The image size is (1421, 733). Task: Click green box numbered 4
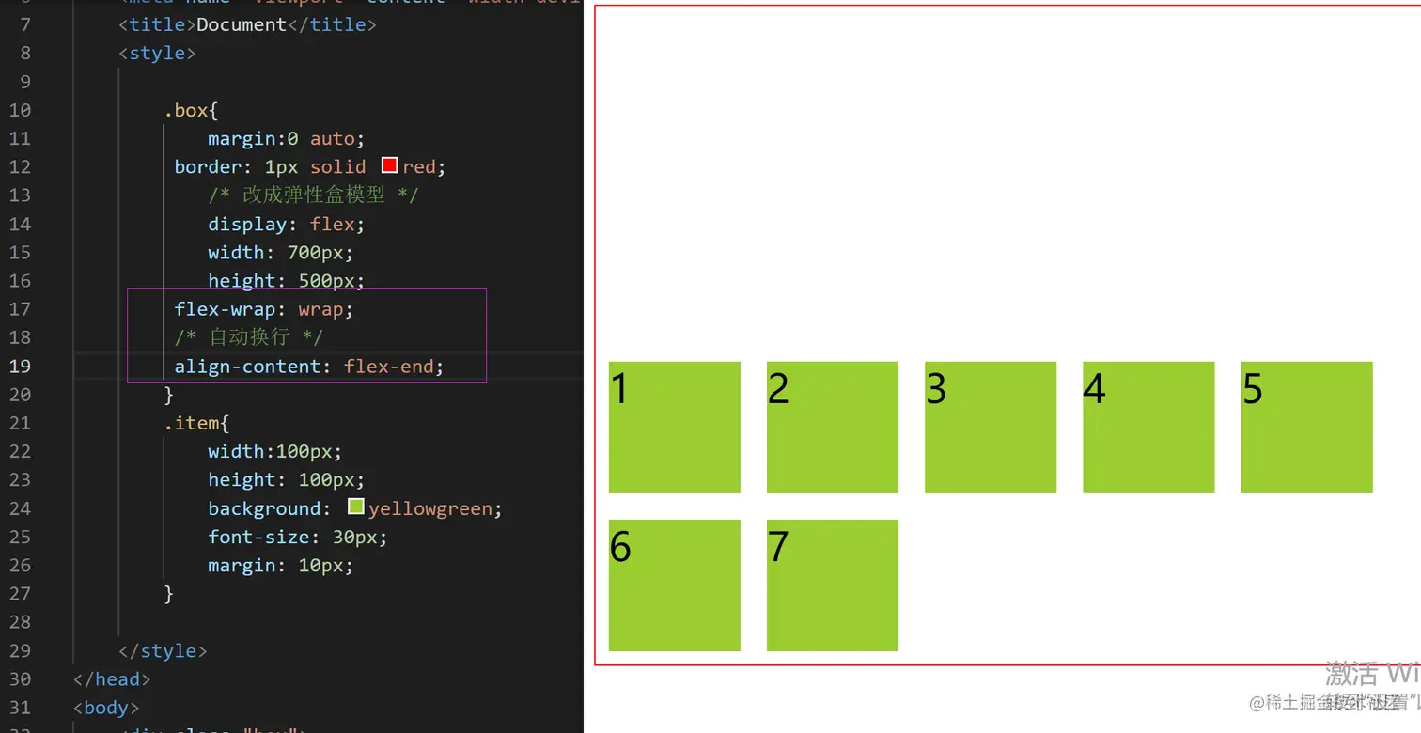point(1148,428)
